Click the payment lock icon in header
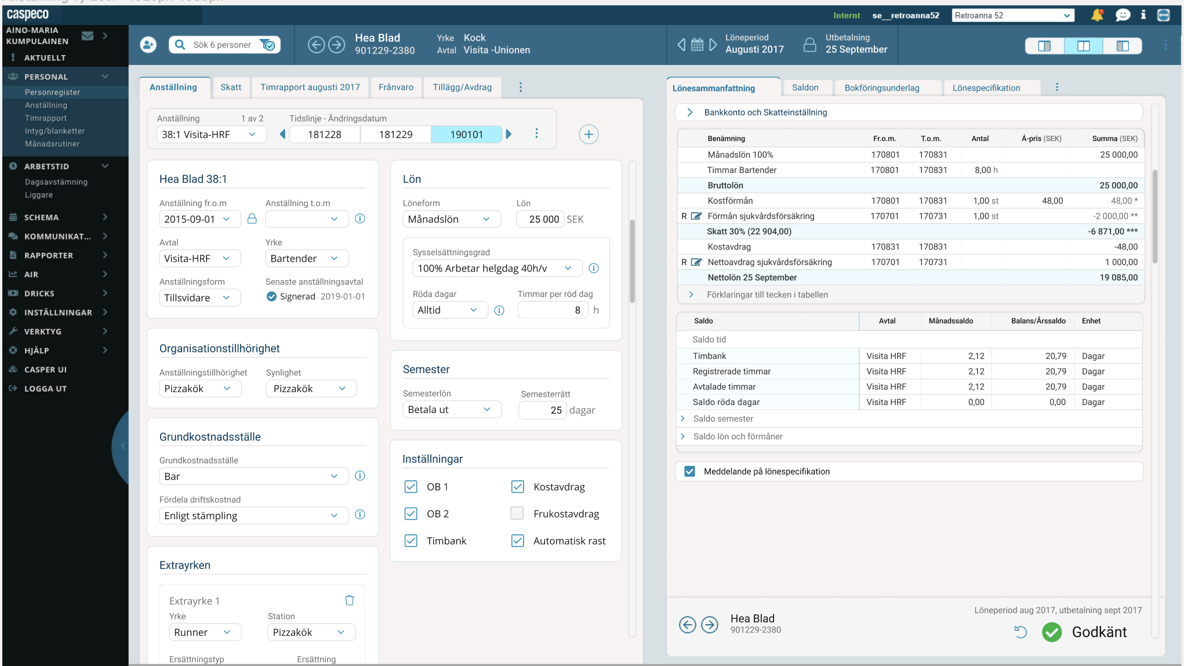 [x=809, y=45]
